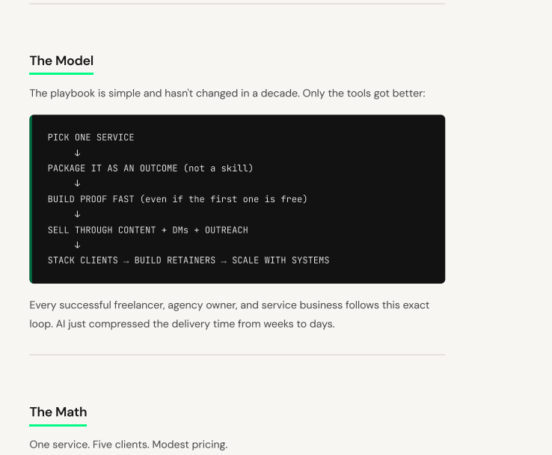The image size is (552, 455).
Task: Click right arrow after BUILD RETAINERS
Action: point(224,261)
